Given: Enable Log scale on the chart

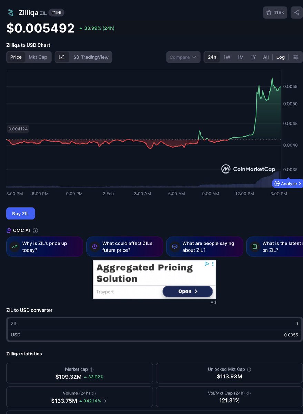Looking at the screenshot, I should 280,57.
